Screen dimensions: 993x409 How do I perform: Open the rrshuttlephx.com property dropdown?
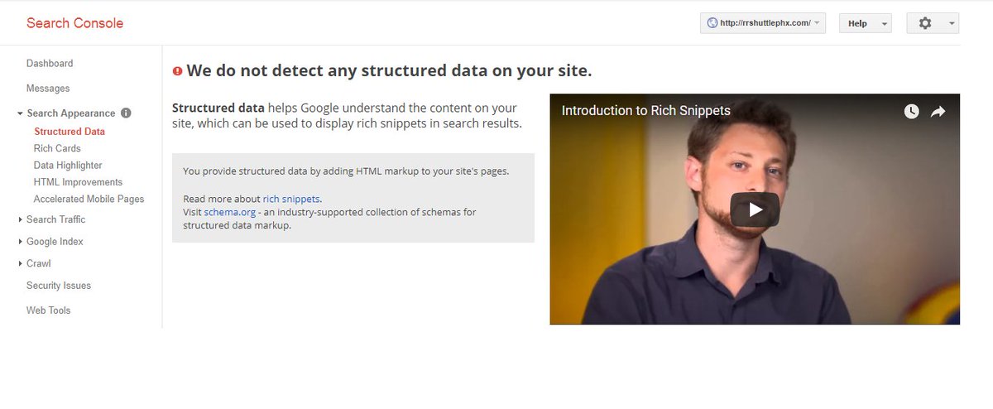(x=763, y=23)
